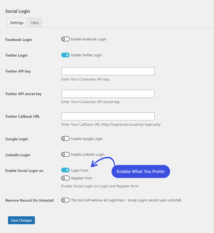
Task: Open the Help tab
Action: (35, 23)
